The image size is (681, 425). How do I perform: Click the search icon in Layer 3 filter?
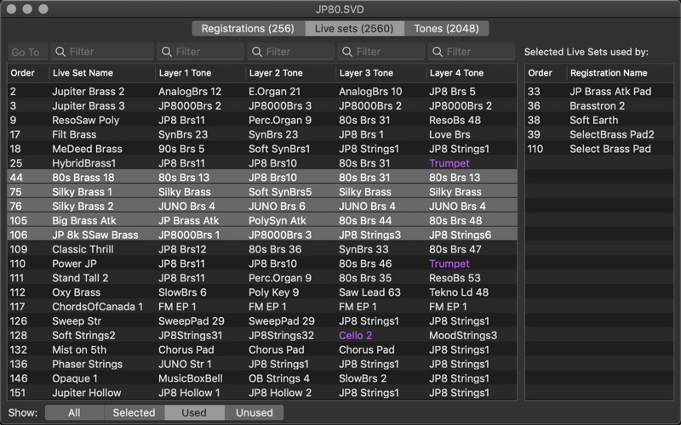tap(347, 52)
